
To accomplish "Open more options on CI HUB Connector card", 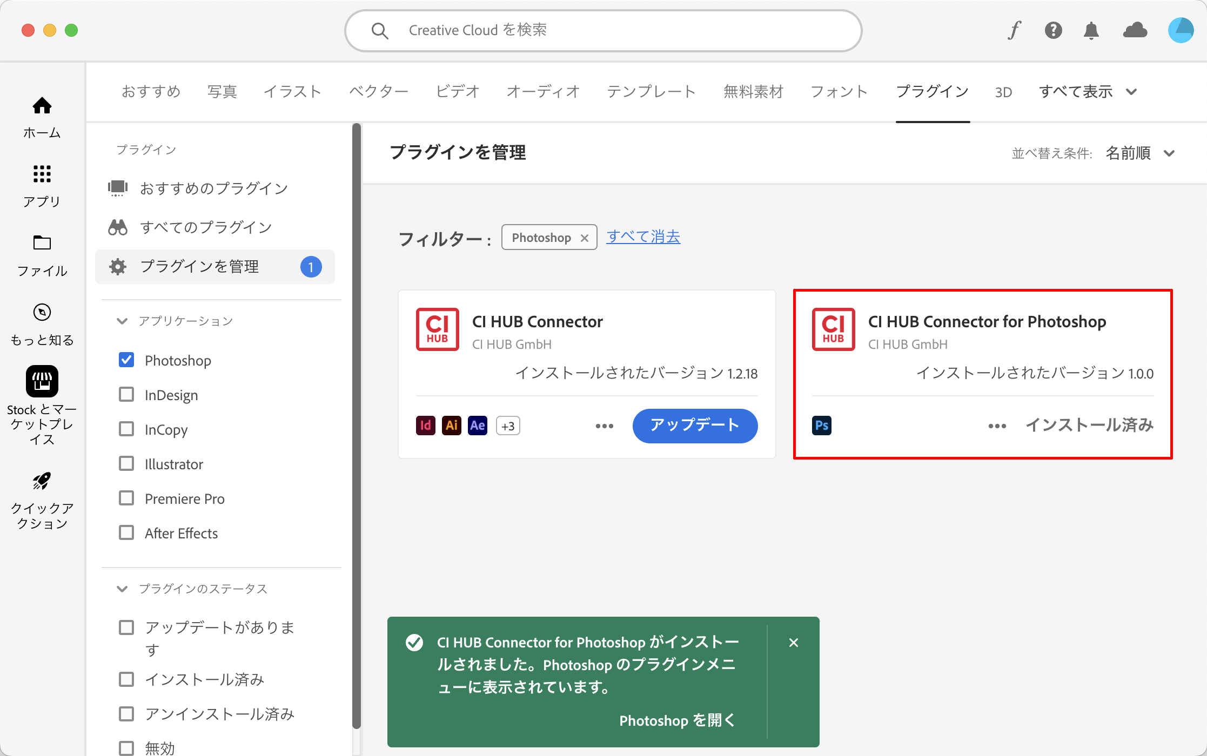I will pyautogui.click(x=605, y=426).
